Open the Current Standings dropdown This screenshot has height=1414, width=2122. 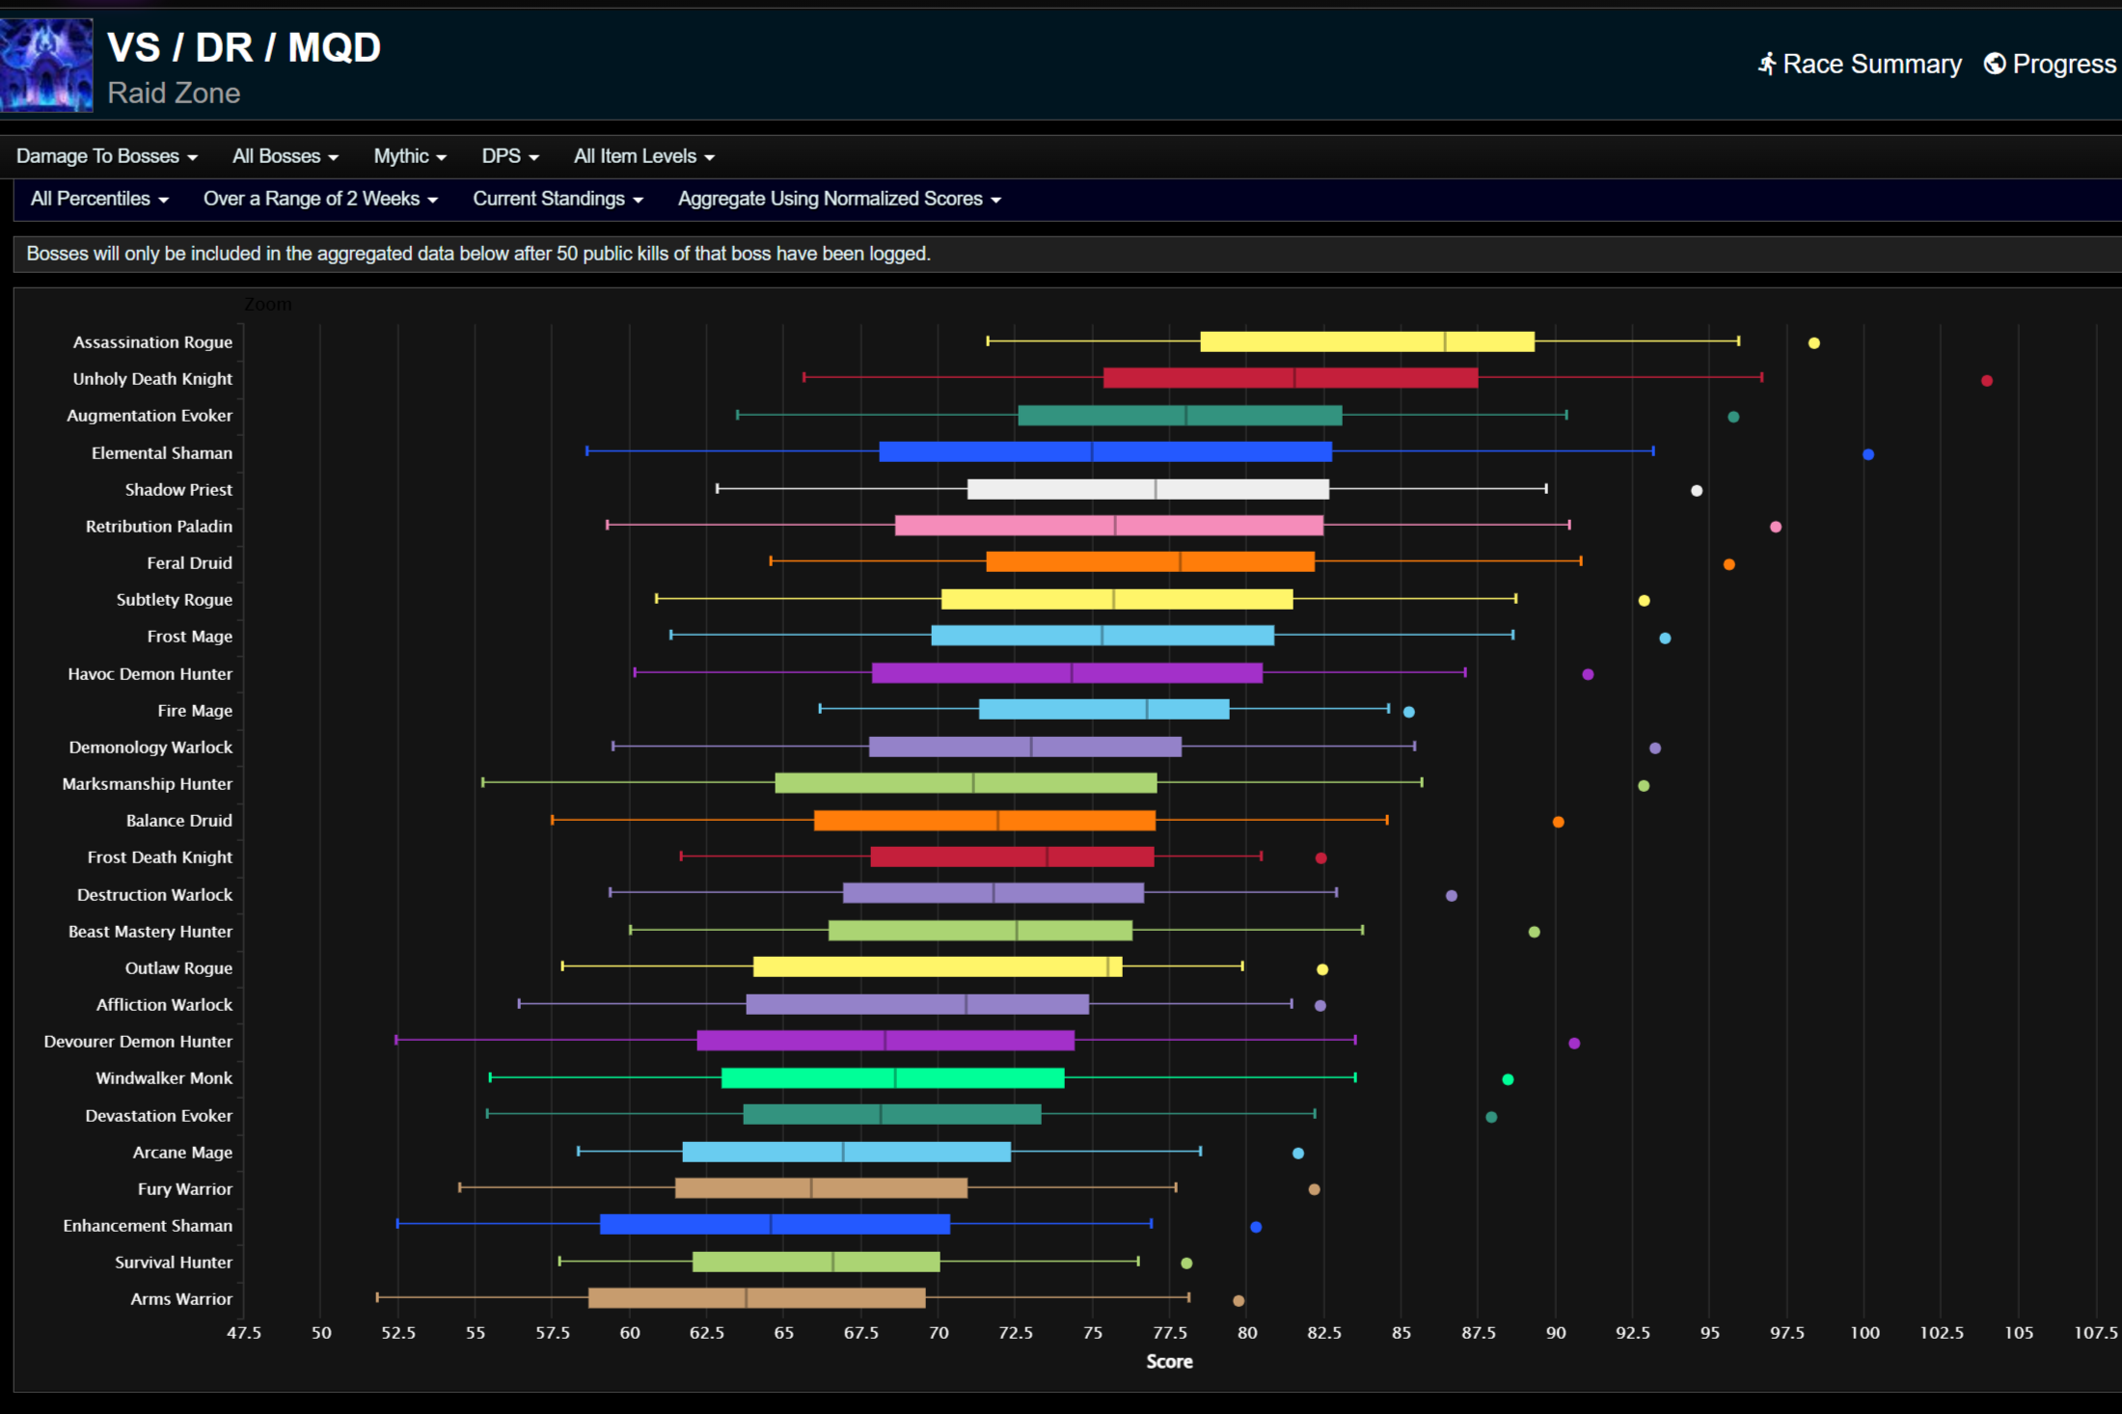(x=557, y=199)
